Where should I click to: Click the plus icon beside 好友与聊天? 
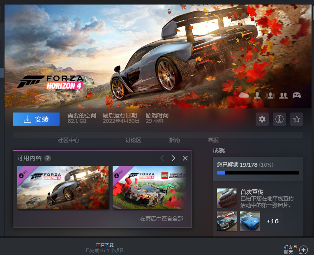pos(303,250)
